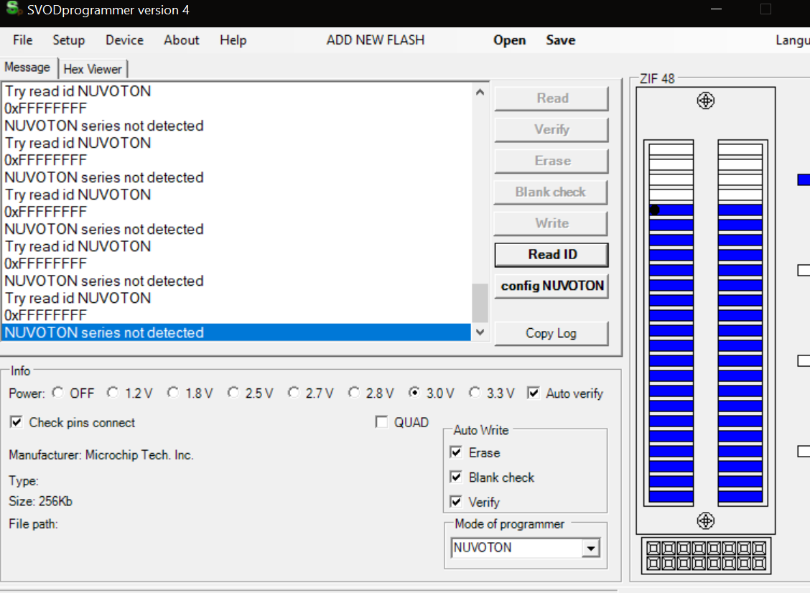Click Save in the menu bar
The image size is (810, 593).
(561, 39)
